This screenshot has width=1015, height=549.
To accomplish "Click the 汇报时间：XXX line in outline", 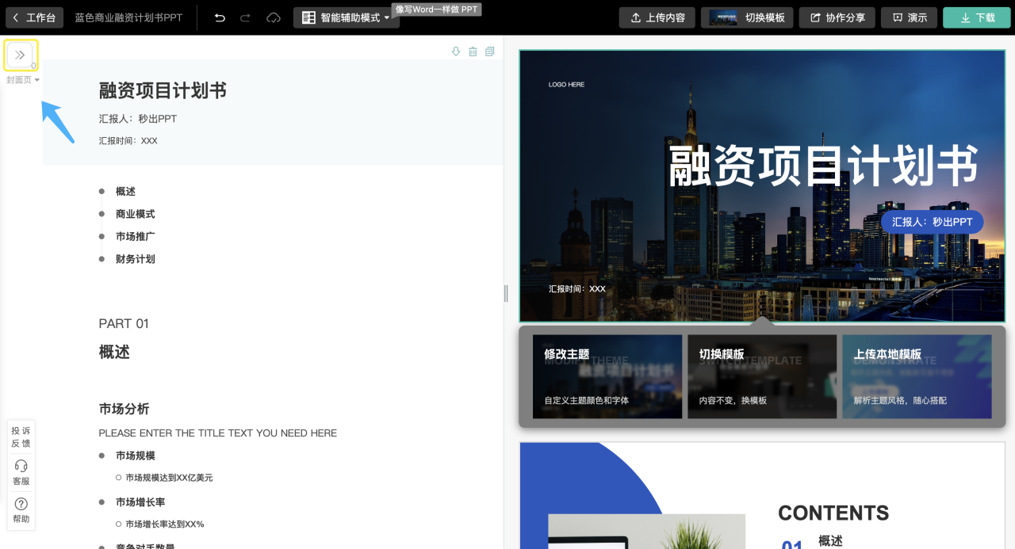I will 128,141.
